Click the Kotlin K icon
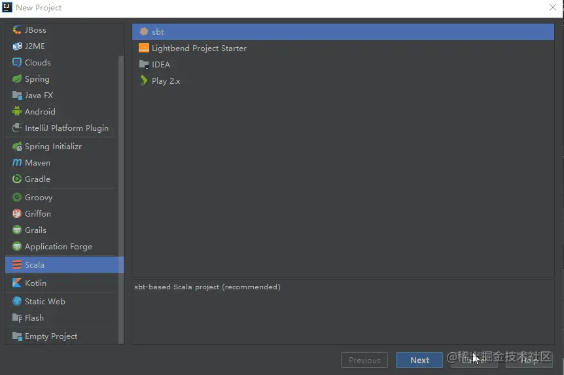Screen dimensions: 564x375 17,283
